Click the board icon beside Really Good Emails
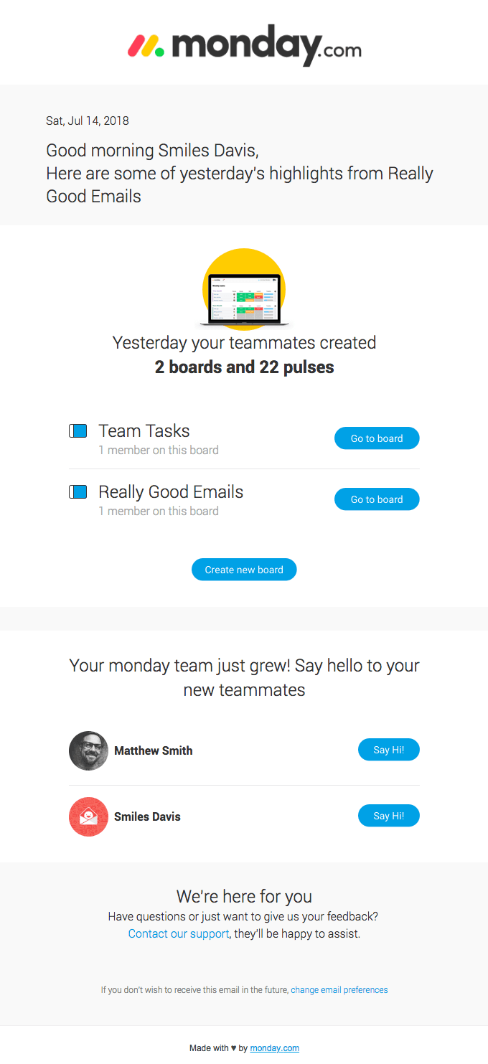The width and height of the screenshot is (488, 1064). click(78, 491)
